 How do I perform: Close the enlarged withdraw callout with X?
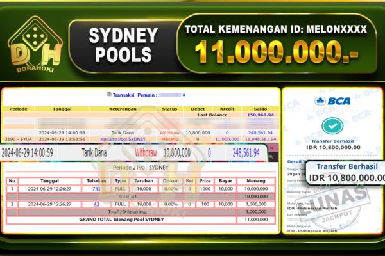271,148
